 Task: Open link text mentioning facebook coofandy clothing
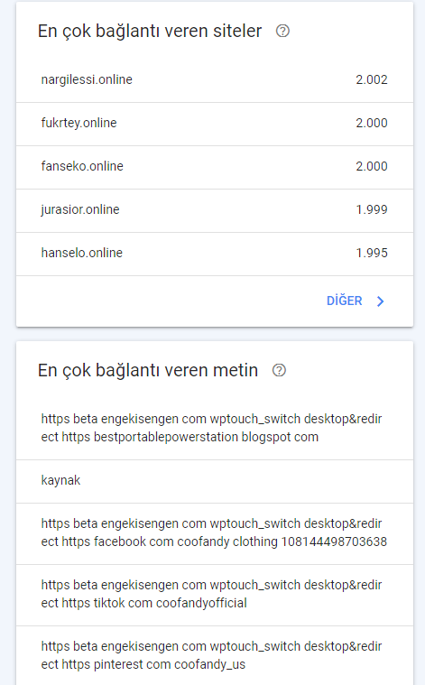(215, 533)
